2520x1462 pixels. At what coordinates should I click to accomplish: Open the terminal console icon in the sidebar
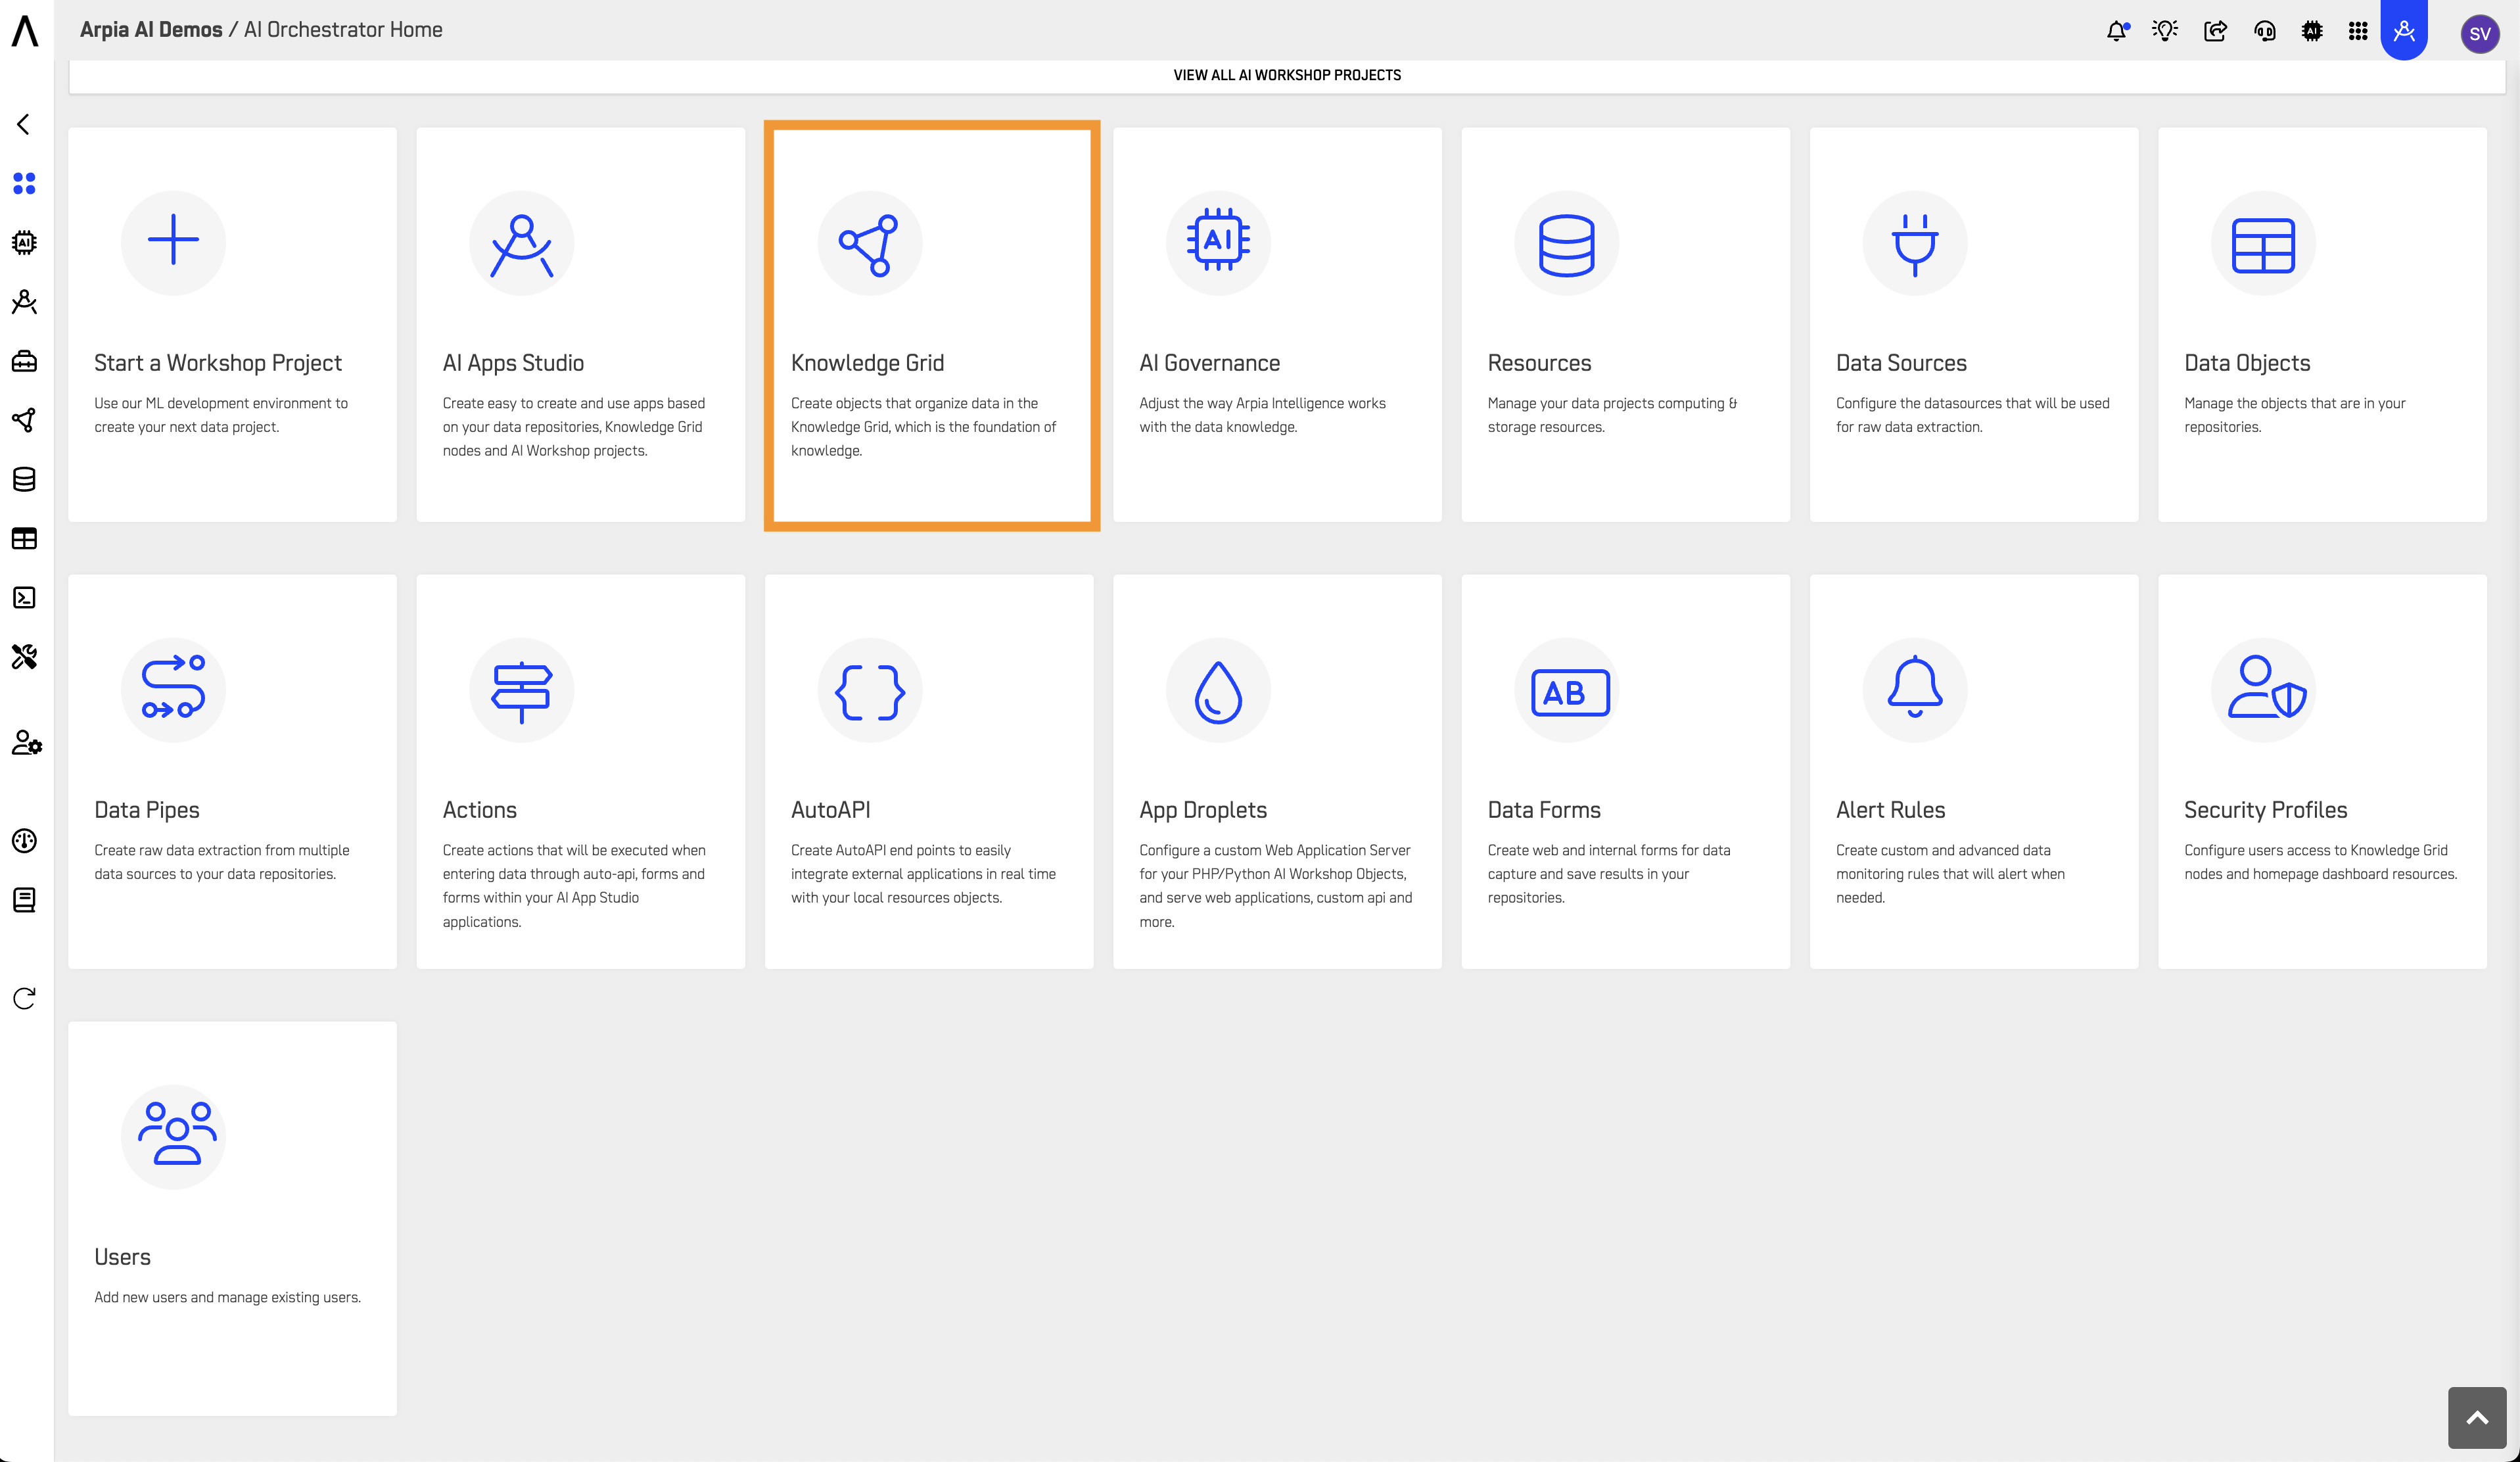click(x=24, y=597)
